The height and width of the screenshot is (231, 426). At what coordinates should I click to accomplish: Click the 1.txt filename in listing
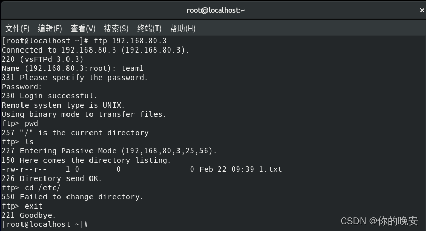coord(271,169)
